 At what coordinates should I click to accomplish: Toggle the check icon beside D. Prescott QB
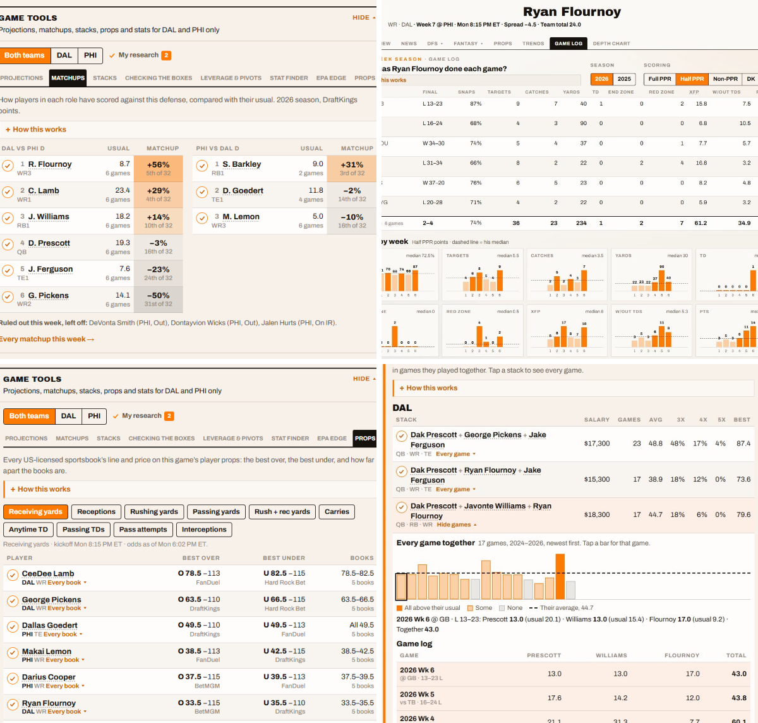[x=8, y=245]
